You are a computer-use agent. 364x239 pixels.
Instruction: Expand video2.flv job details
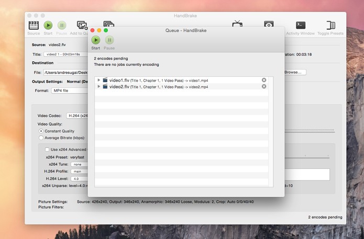99,86
